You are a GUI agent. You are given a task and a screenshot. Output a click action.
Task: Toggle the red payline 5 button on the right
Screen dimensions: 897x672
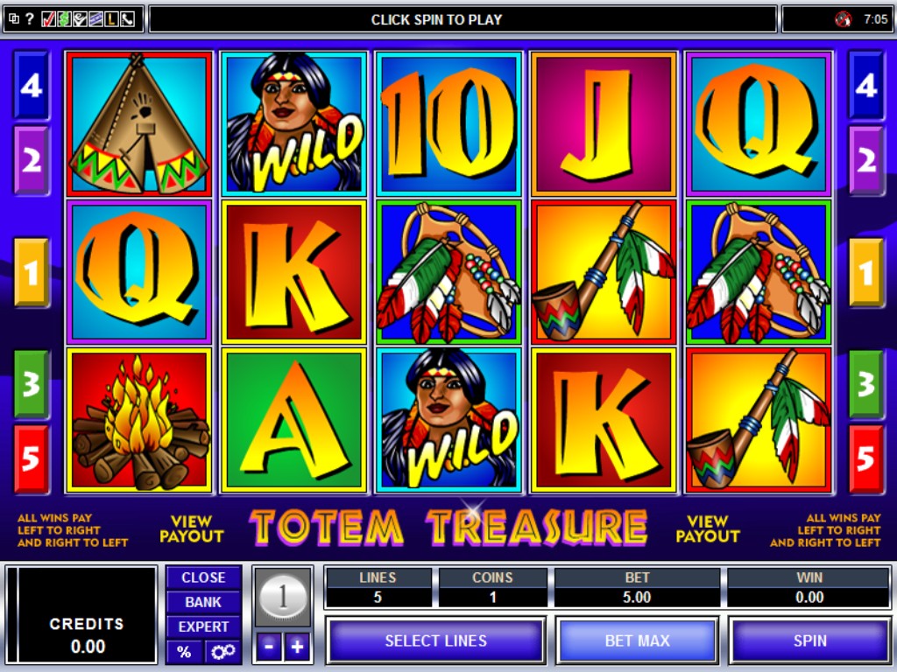pyautogui.click(x=865, y=458)
